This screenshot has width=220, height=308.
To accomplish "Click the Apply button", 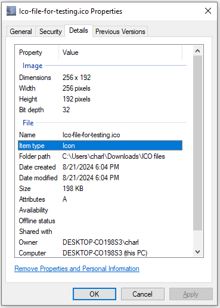I will pos(191,294).
